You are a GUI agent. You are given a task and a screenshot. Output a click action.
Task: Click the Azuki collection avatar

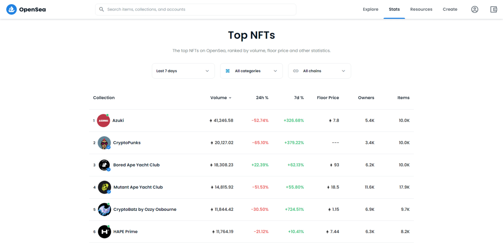pyautogui.click(x=103, y=120)
